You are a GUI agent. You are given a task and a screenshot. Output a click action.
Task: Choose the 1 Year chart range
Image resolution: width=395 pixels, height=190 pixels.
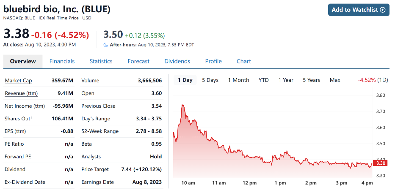286,80
